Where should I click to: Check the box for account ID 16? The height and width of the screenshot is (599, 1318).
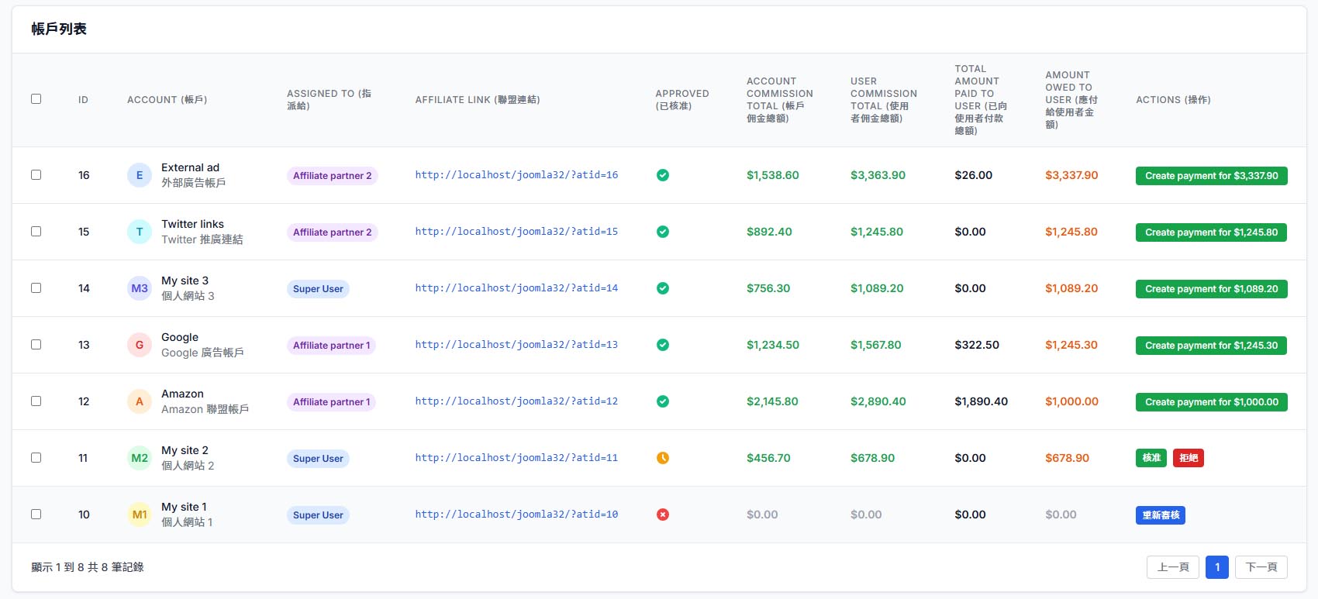click(36, 174)
